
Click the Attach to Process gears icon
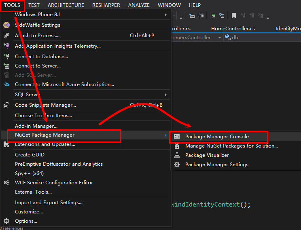pos(6,36)
